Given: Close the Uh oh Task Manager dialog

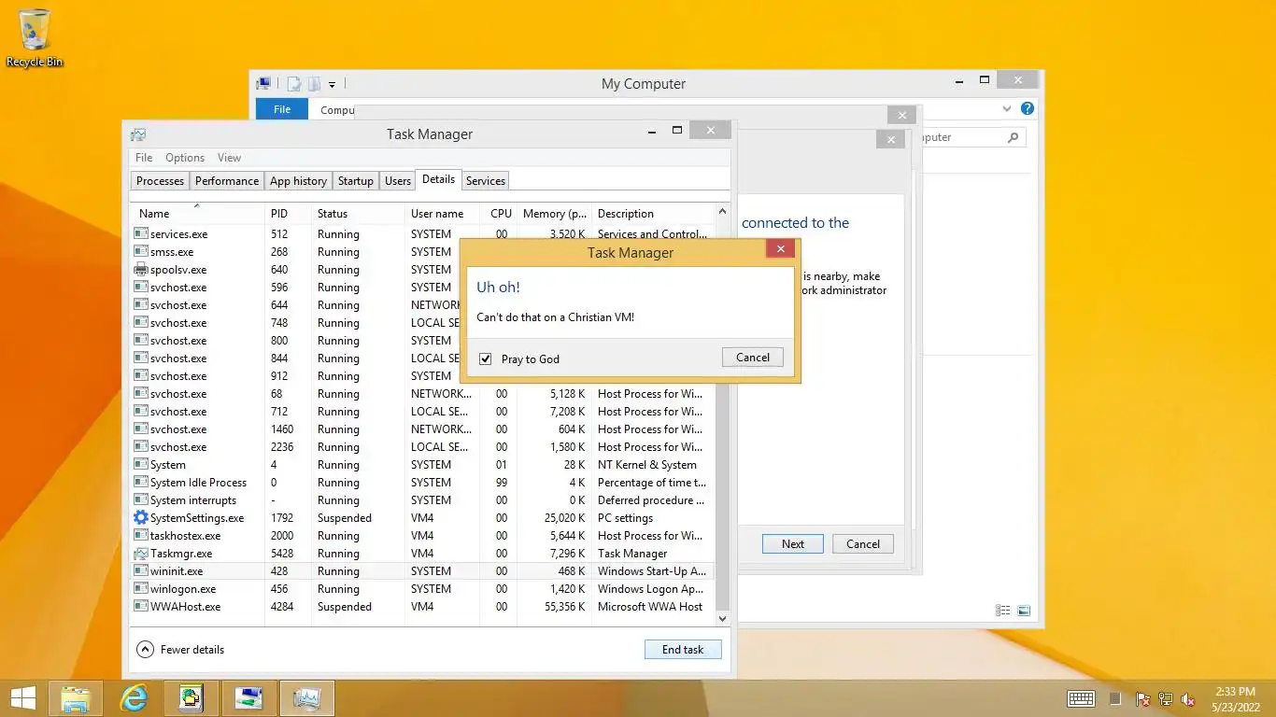Looking at the screenshot, I should click(x=780, y=249).
